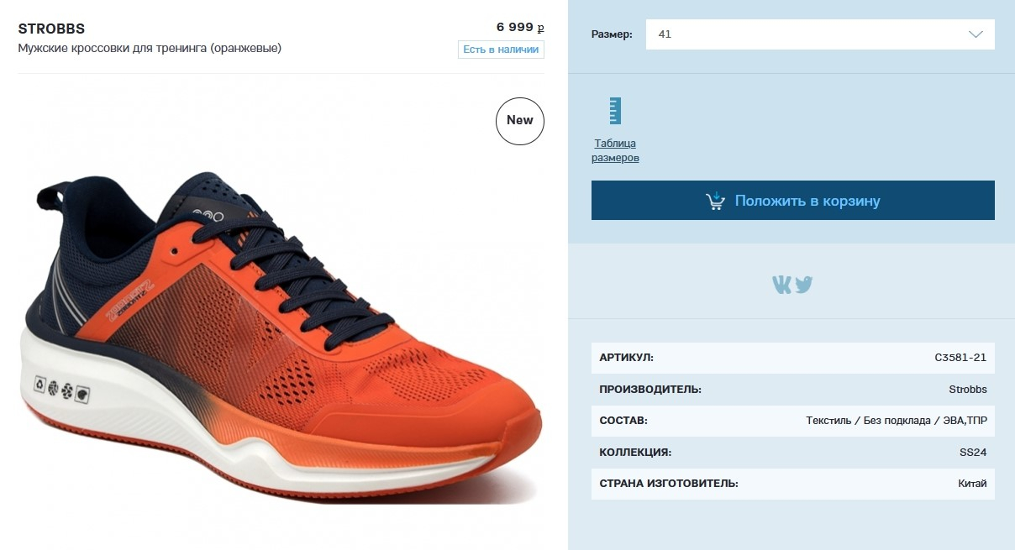The image size is (1015, 550).
Task: Open the size selector showing 41
Action: (820, 34)
